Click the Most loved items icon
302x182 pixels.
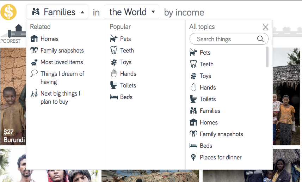pyautogui.click(x=34, y=62)
